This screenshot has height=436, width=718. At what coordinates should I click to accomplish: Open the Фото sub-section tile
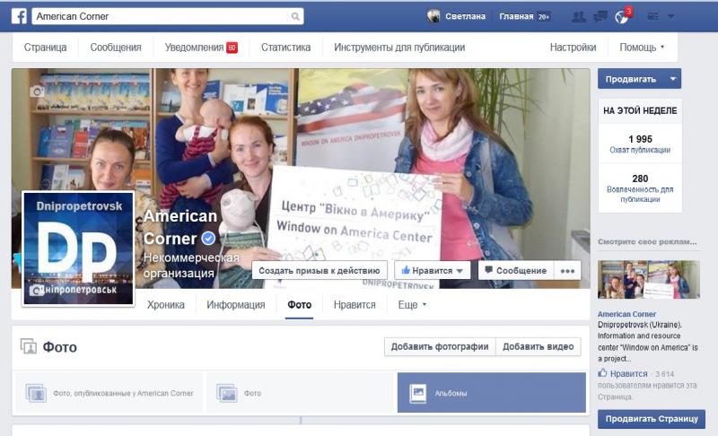300,393
